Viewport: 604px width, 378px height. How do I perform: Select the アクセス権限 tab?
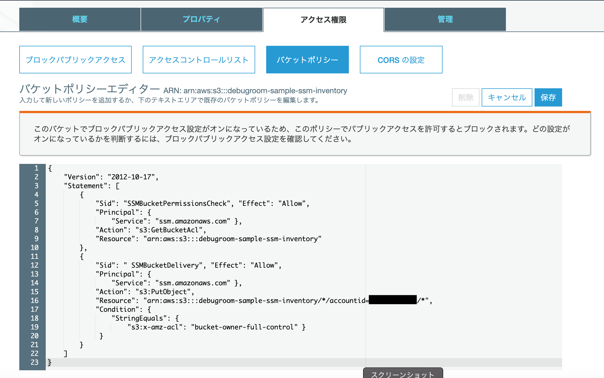point(323,20)
